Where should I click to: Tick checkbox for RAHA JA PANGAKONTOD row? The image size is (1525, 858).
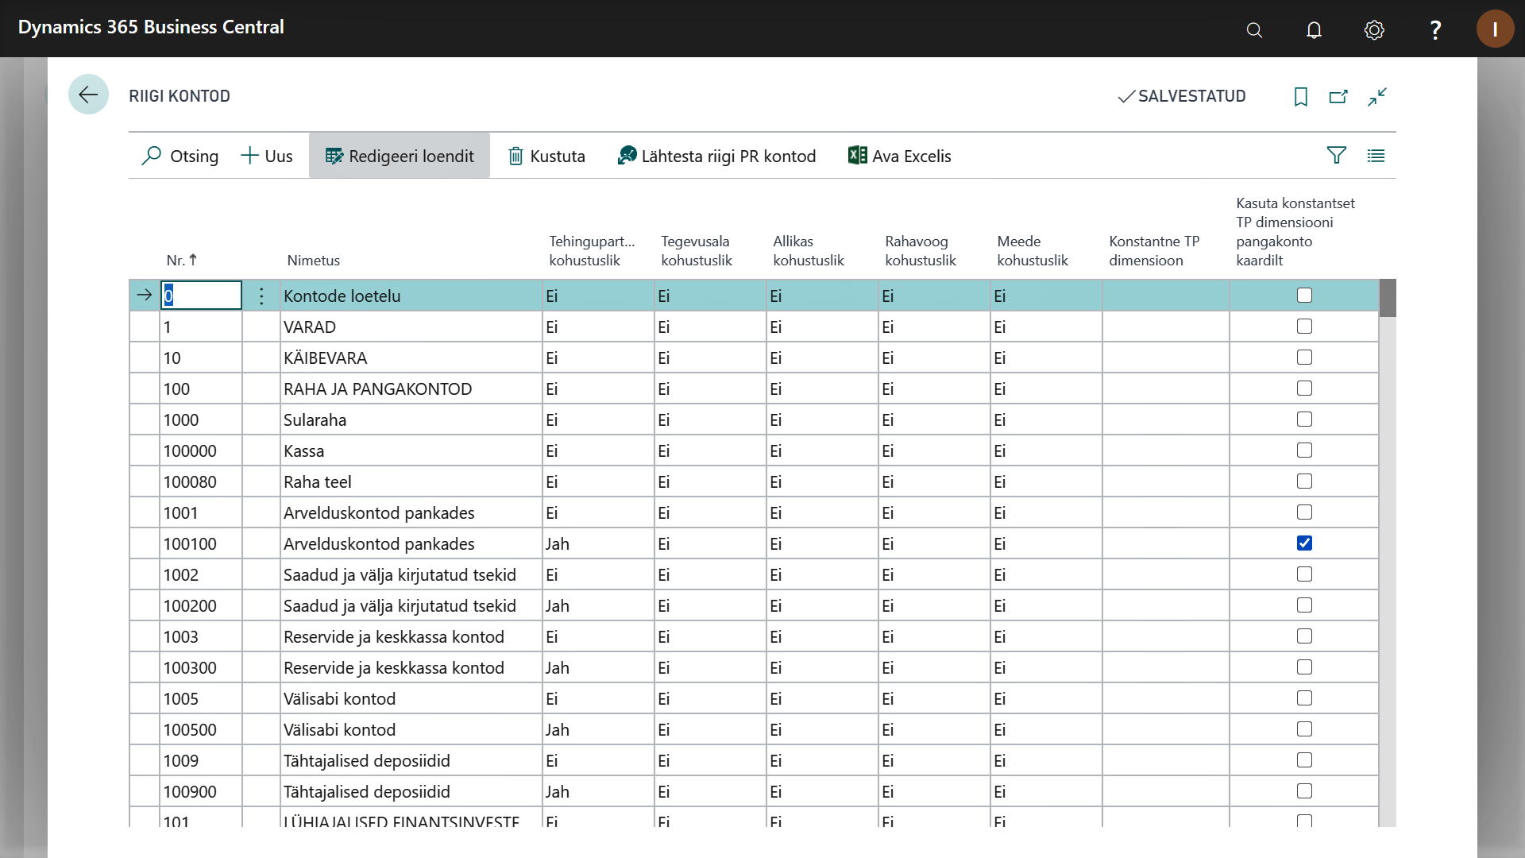[x=1304, y=388]
